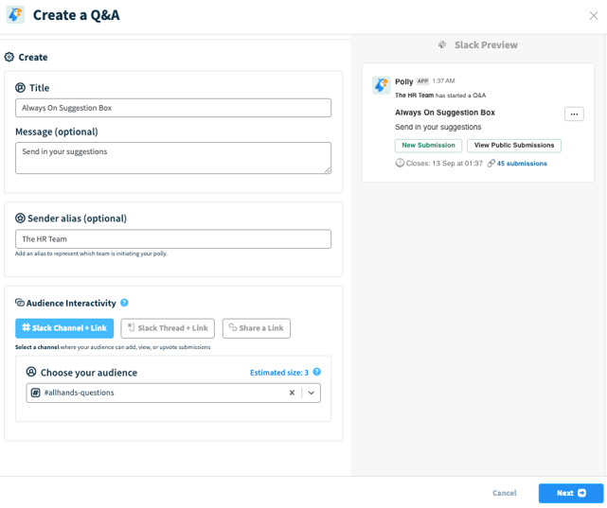The height and width of the screenshot is (508, 607).
Task: Click the Title input field
Action: click(x=173, y=108)
